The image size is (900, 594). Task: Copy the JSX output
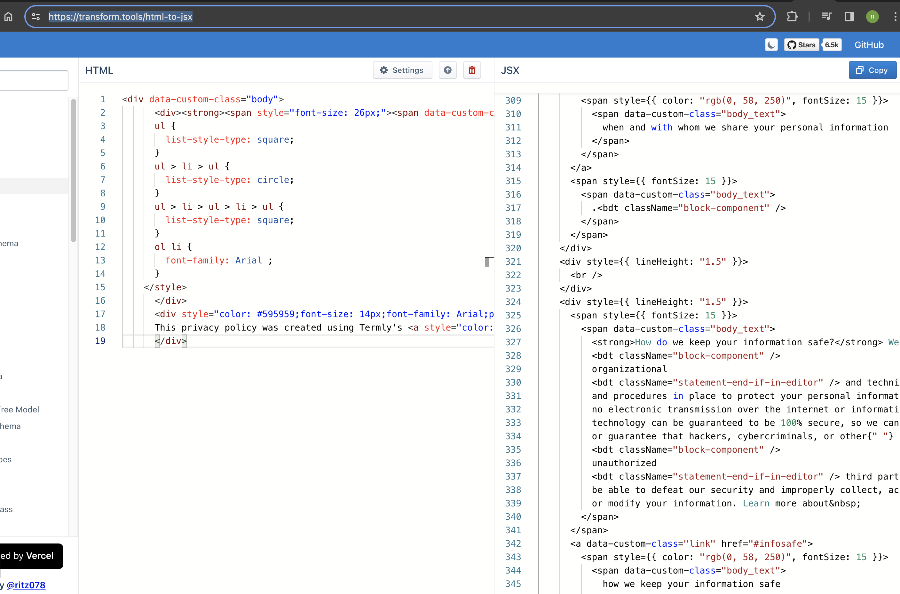[872, 70]
